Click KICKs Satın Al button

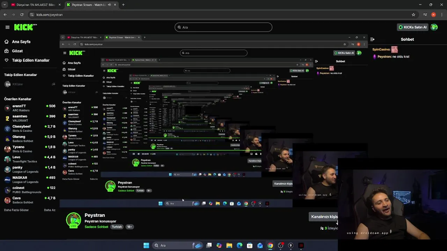[412, 27]
